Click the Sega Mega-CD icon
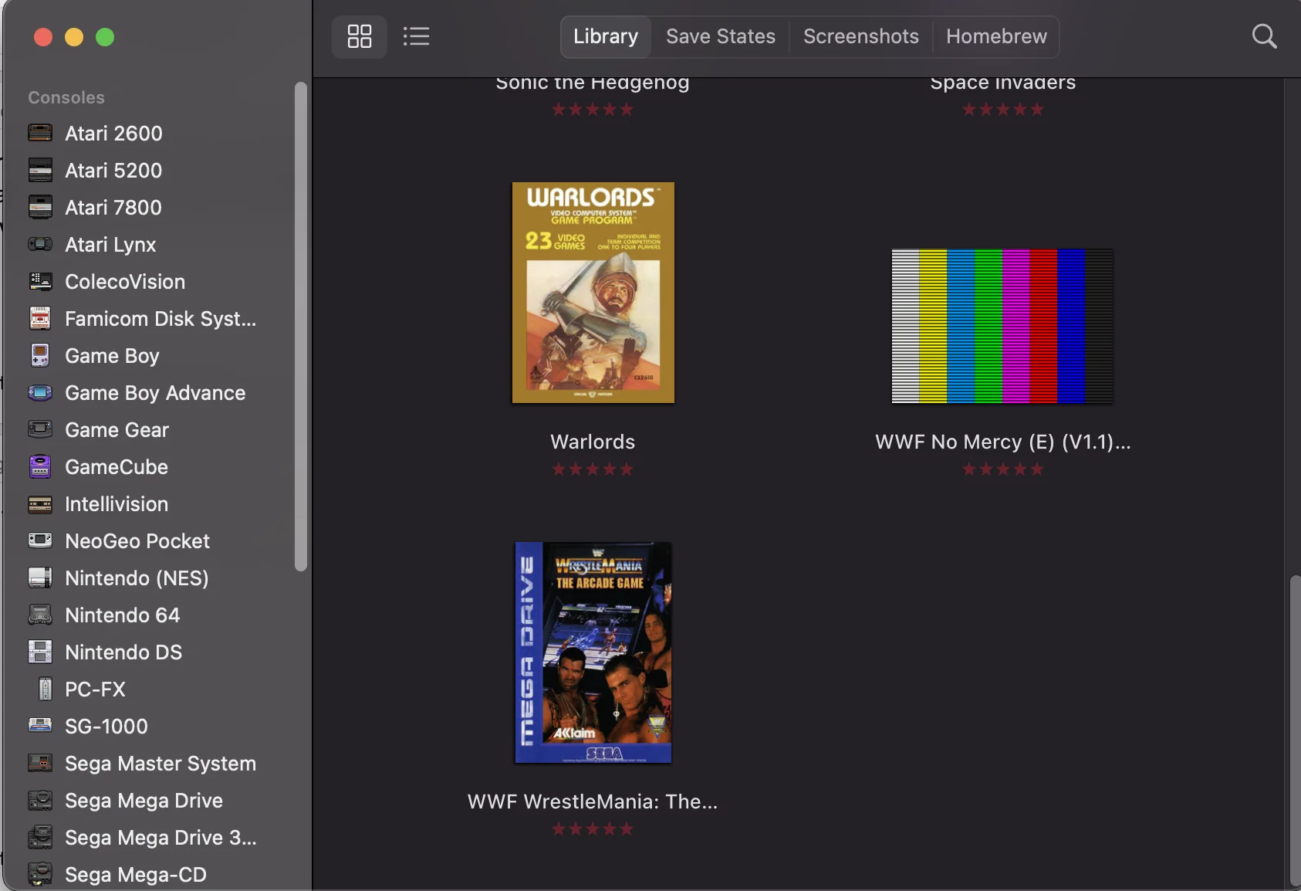Viewport: 1301px width, 891px height. coord(40,874)
